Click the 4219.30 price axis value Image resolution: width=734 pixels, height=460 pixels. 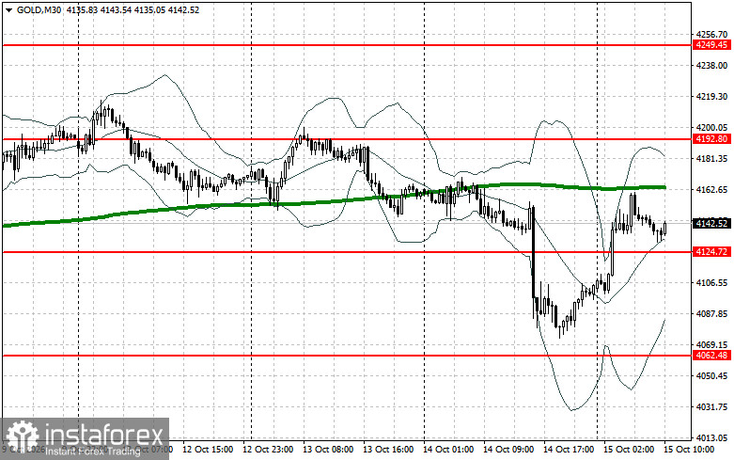(x=711, y=97)
